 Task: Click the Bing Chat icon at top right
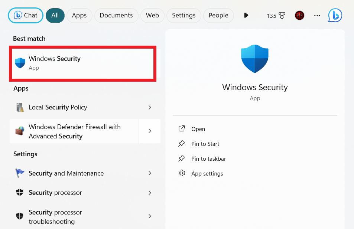point(335,16)
